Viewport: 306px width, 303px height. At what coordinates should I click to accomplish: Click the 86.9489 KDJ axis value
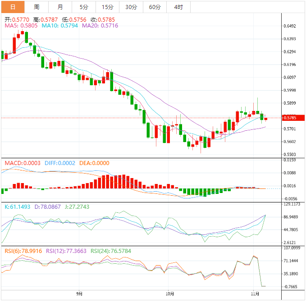click(291, 217)
